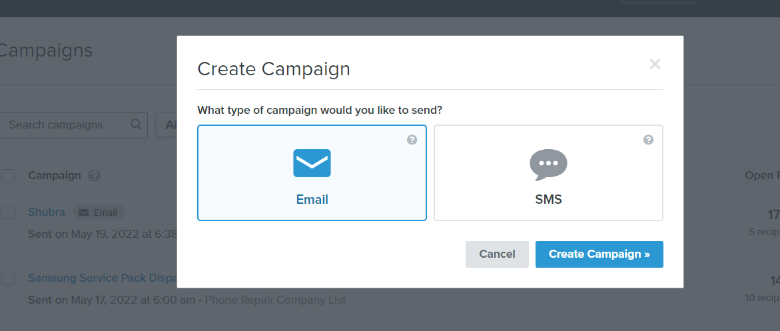Open the Phone Repair Company List link
The image size is (780, 331).
click(x=275, y=300)
